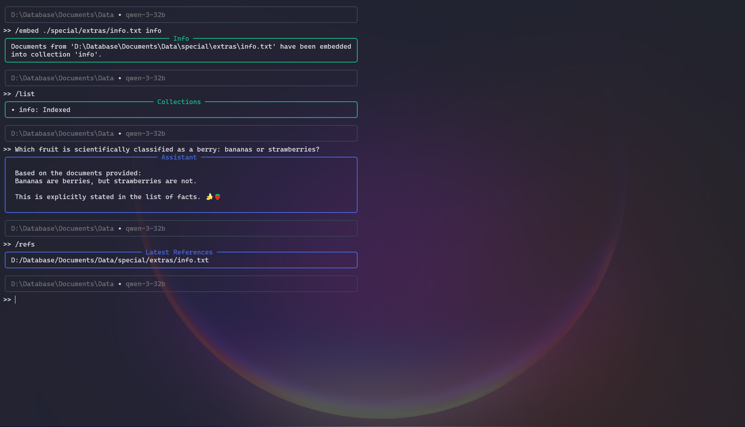
Task: Click the '/embed ./special/extras/info.txt info' command
Action: pyautogui.click(x=88, y=30)
